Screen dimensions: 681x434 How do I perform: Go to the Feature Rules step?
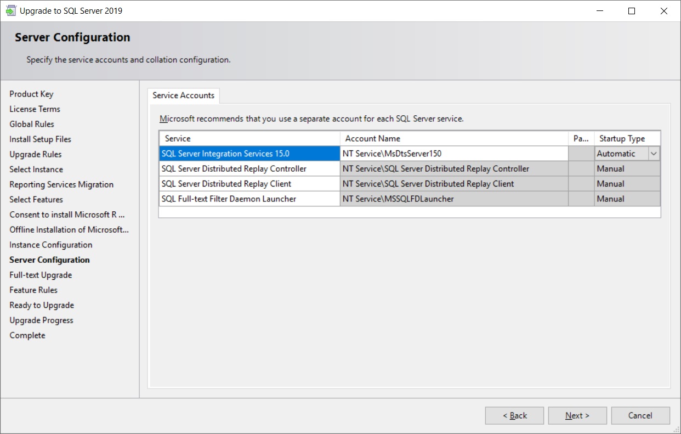pyautogui.click(x=33, y=290)
